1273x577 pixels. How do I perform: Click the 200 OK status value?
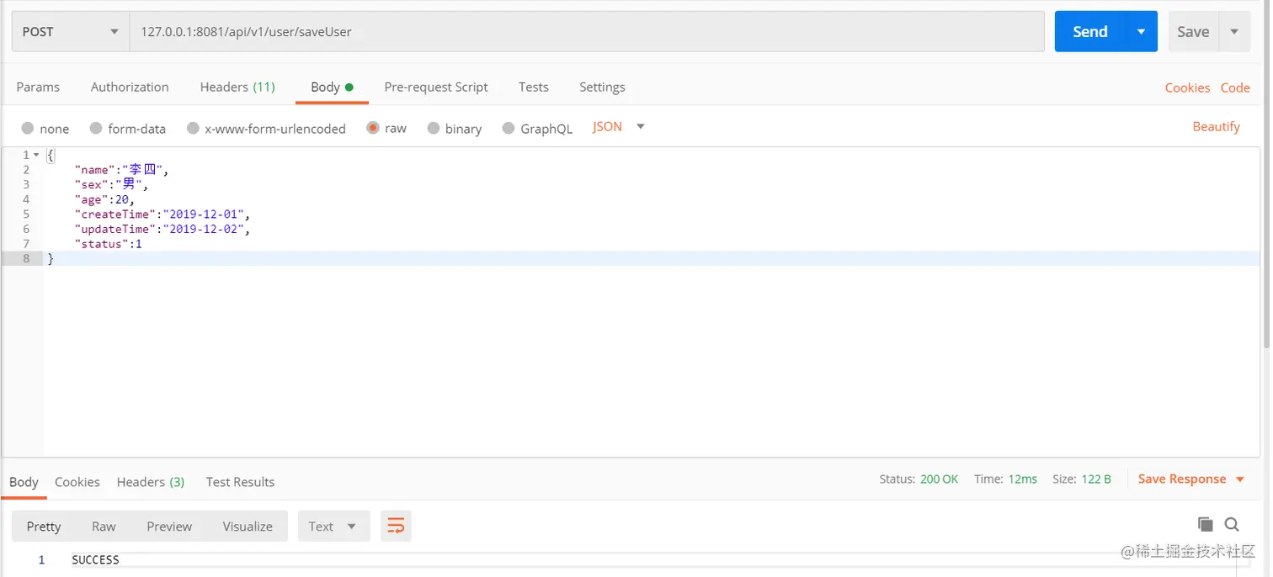[939, 479]
